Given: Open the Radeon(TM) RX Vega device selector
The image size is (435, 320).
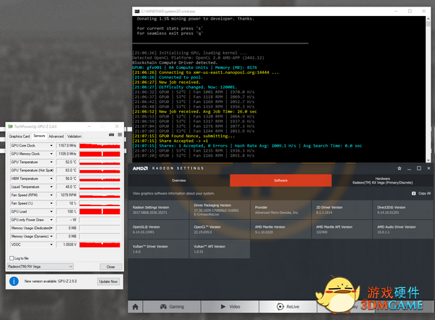Looking at the screenshot, I should [40, 267].
